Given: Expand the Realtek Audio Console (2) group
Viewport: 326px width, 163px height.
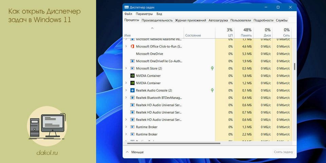Looking at the screenshot, I should [126, 90].
